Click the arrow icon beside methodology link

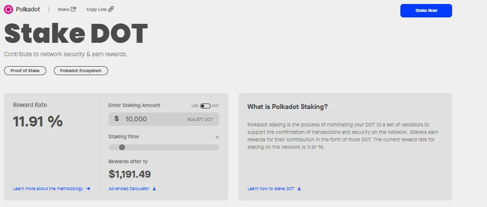click(88, 189)
